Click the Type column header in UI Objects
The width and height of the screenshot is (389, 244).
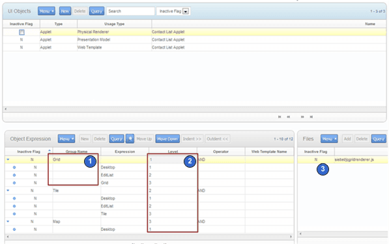59,24
